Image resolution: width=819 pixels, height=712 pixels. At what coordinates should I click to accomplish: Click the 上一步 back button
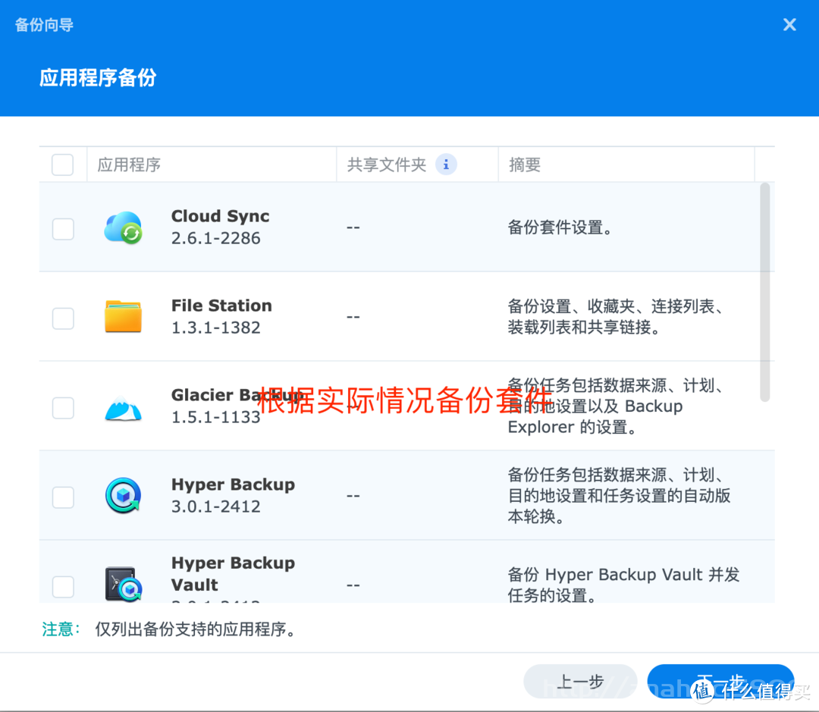[x=580, y=681]
